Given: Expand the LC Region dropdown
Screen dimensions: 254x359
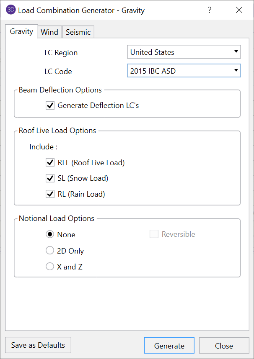Looking at the screenshot, I should 184,52.
